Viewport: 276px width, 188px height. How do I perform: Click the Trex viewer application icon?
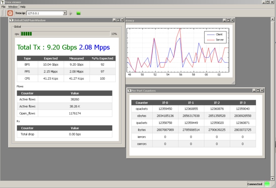coord(3,2)
